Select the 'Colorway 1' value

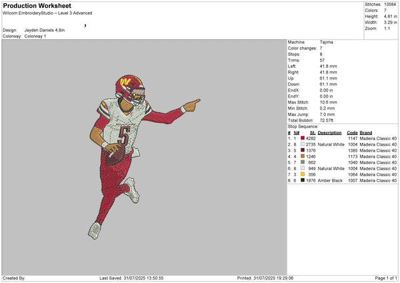coord(35,36)
